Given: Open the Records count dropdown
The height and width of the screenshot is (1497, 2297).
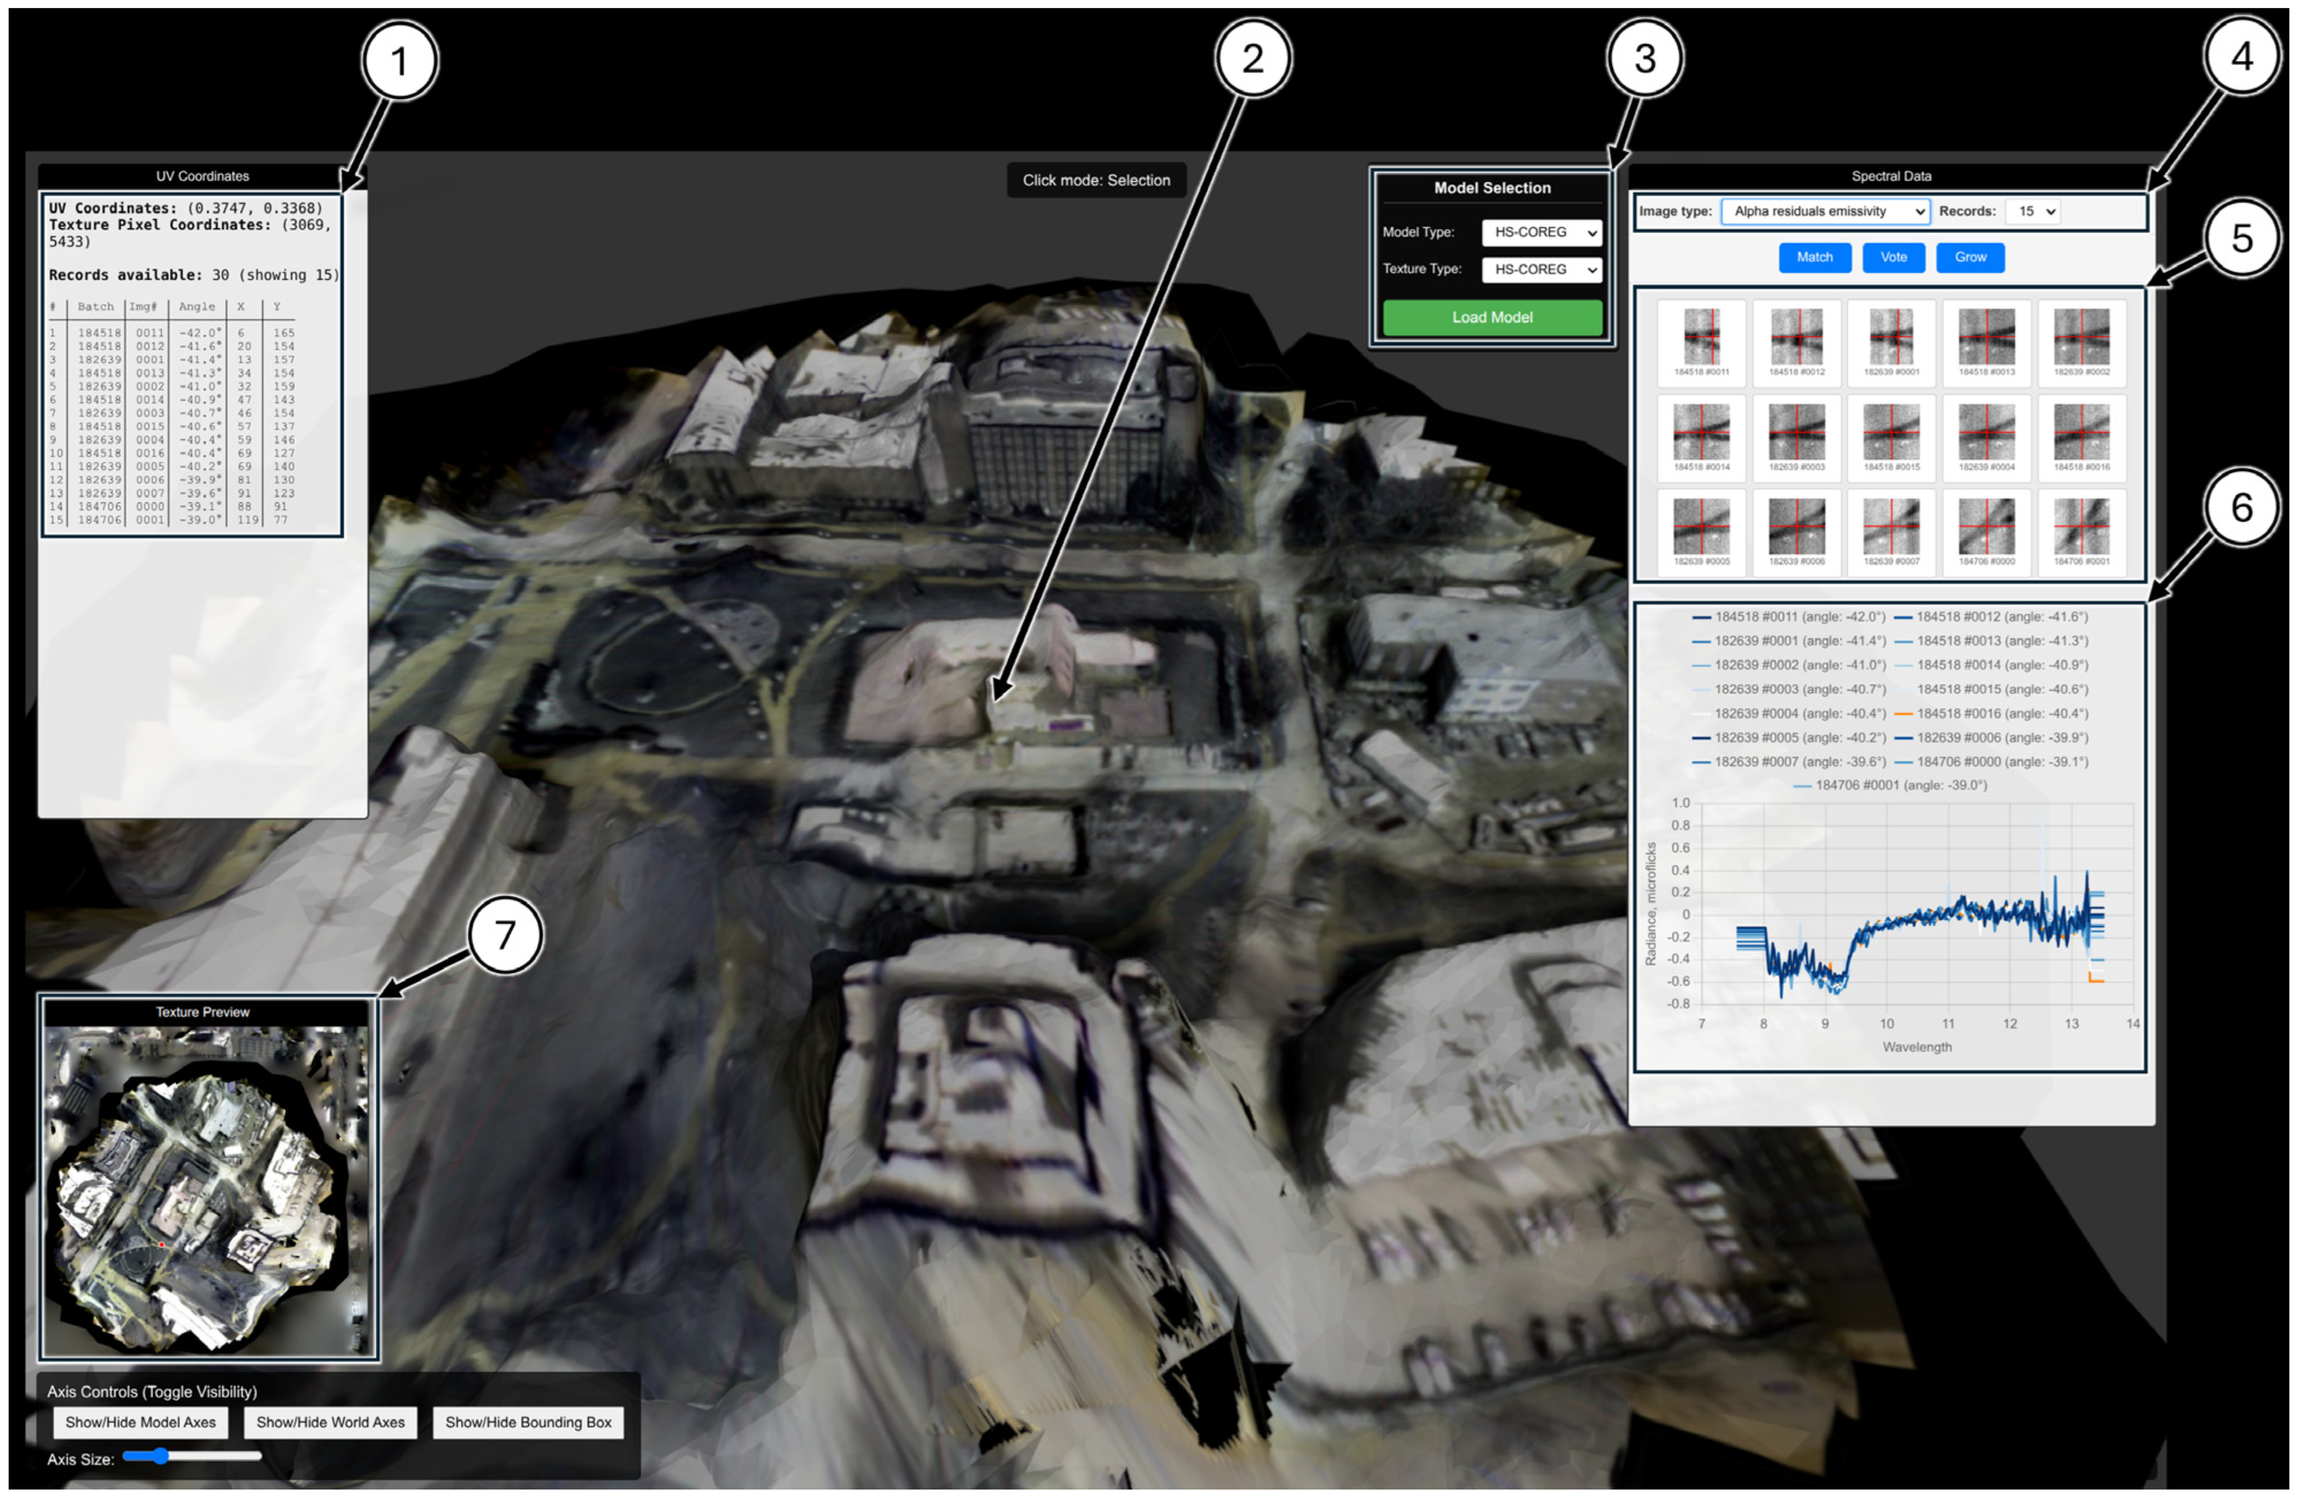Looking at the screenshot, I should point(2032,211).
